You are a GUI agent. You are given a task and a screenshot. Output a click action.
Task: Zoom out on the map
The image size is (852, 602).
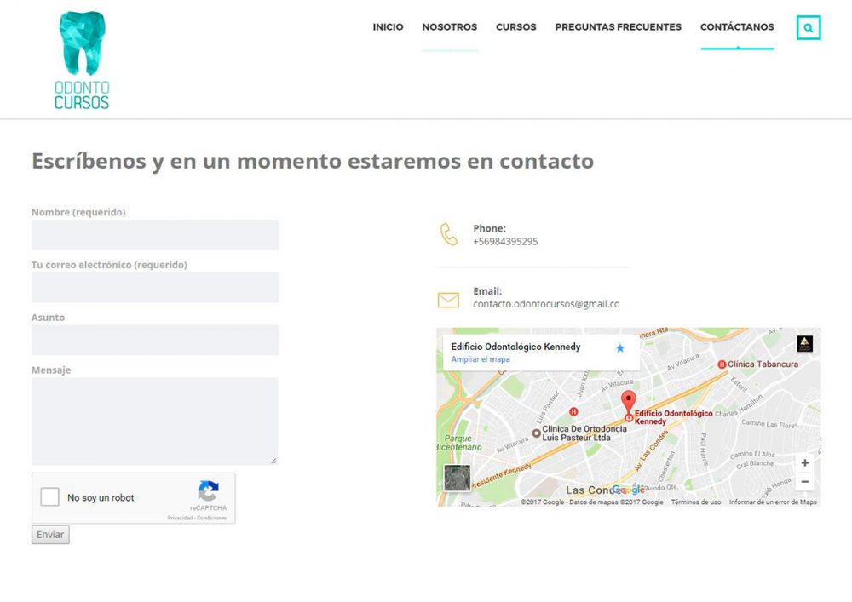click(805, 482)
